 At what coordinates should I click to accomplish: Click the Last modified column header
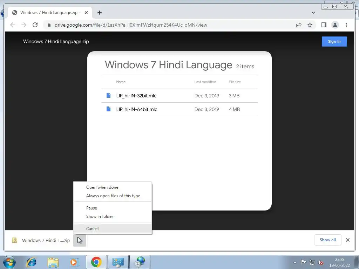pyautogui.click(x=205, y=82)
